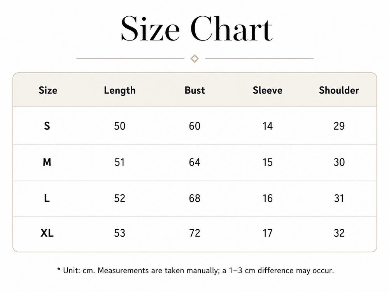Viewport: 389px width, 292px height.
Task: Click the L size row label
Action: pyautogui.click(x=47, y=198)
